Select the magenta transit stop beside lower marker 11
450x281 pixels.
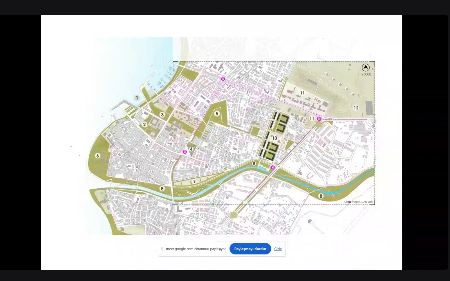(x=319, y=119)
